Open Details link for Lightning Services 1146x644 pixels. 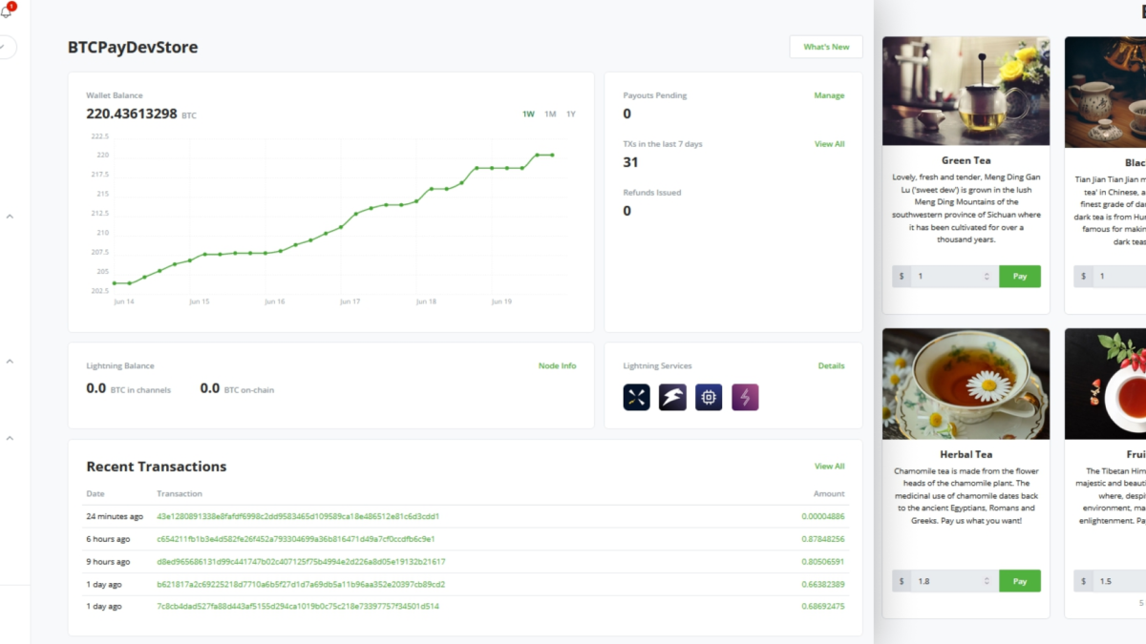coord(831,365)
